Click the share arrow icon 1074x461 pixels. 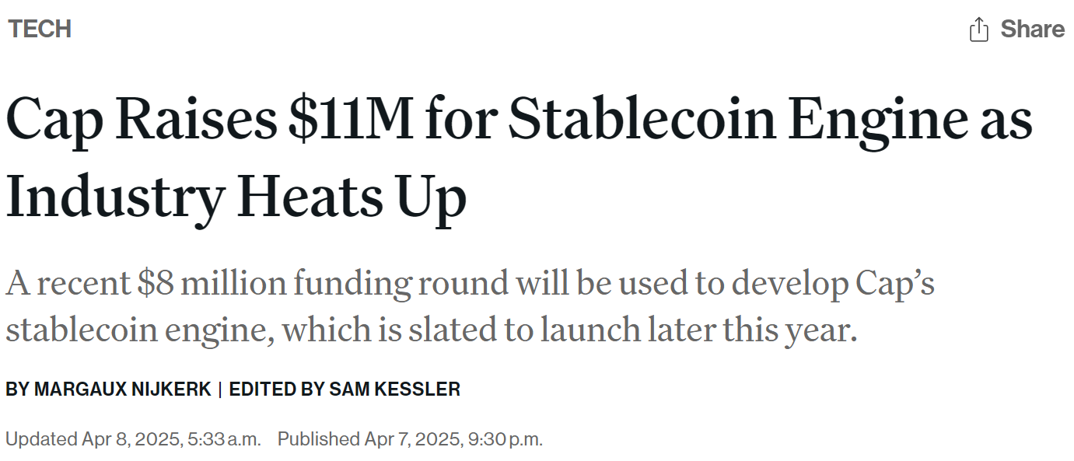[978, 30]
